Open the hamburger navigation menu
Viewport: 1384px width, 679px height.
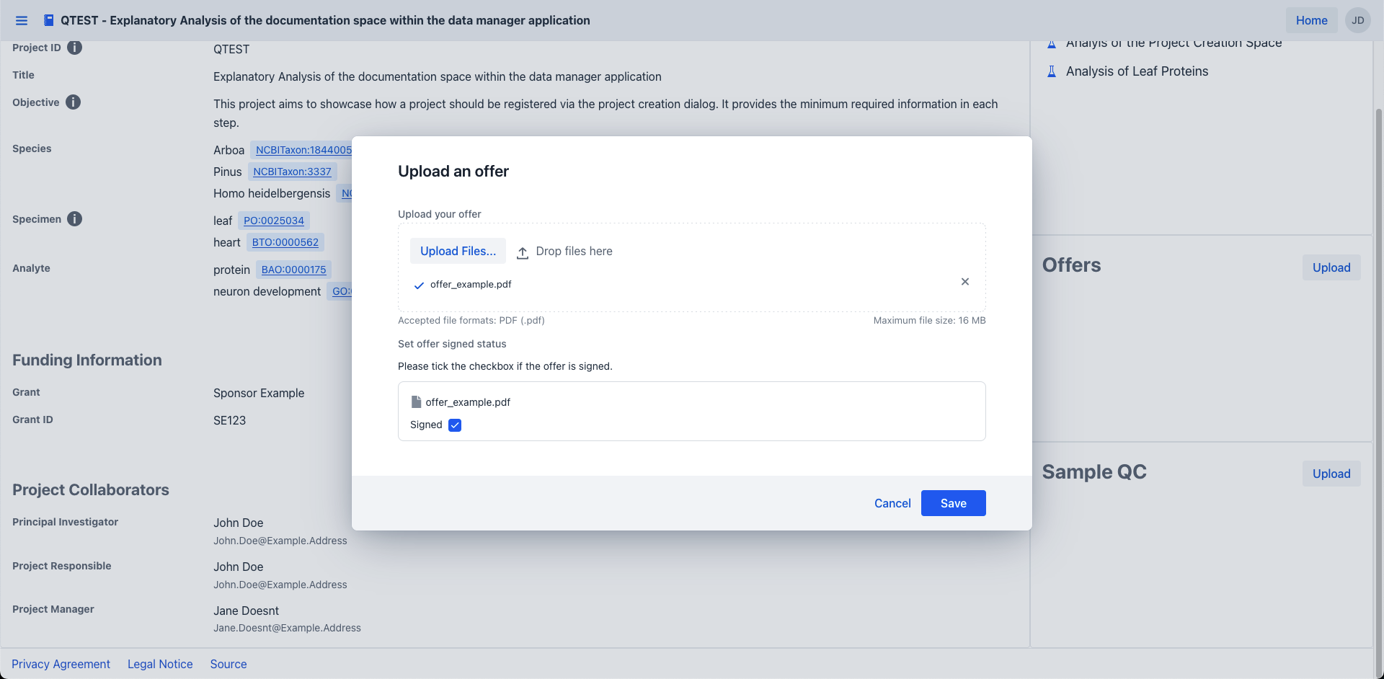click(22, 20)
